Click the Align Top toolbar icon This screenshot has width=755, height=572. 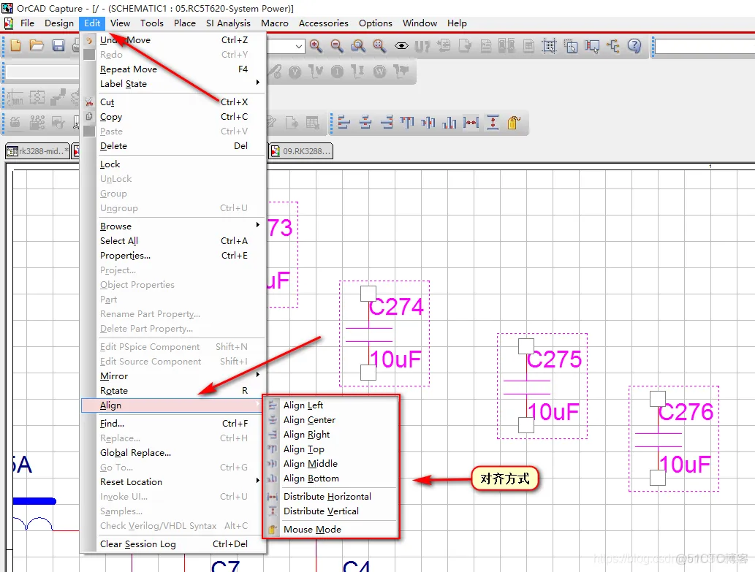coord(407,122)
